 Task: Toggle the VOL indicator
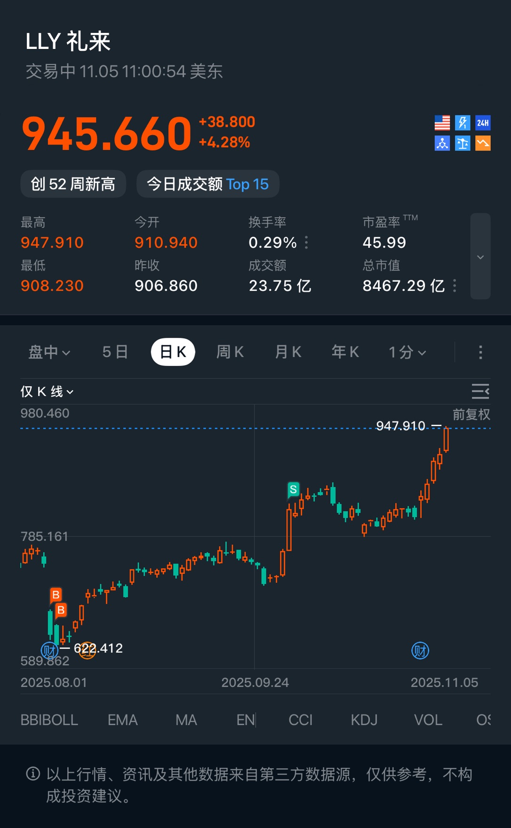coord(428,720)
